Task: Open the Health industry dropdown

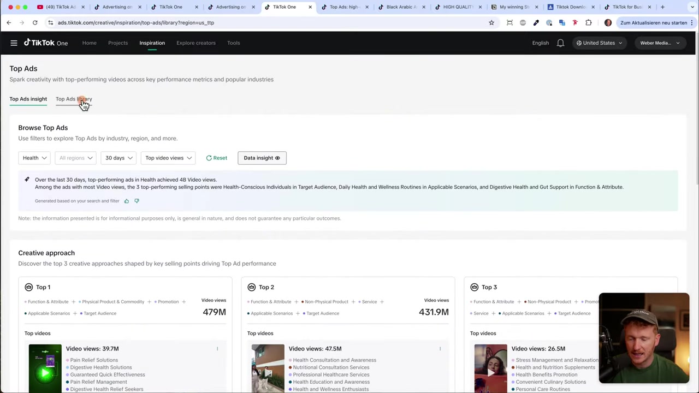Action: [34, 158]
